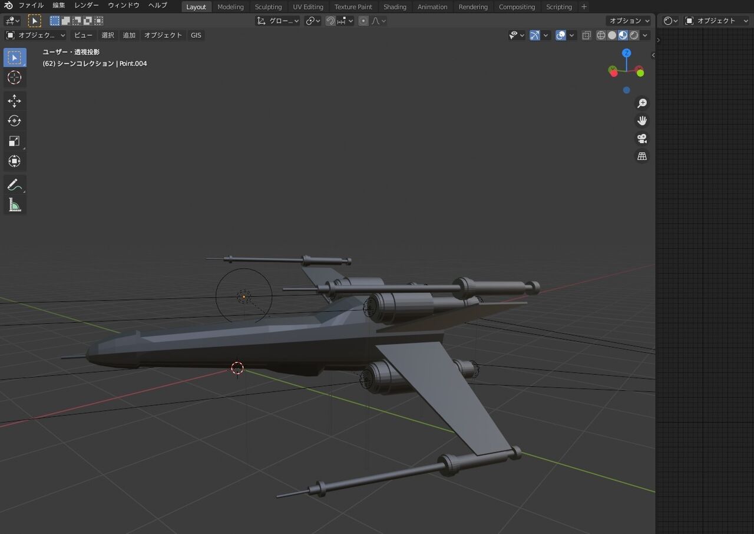Open the object interaction mode dropdown
This screenshot has width=754, height=534.
(35, 35)
